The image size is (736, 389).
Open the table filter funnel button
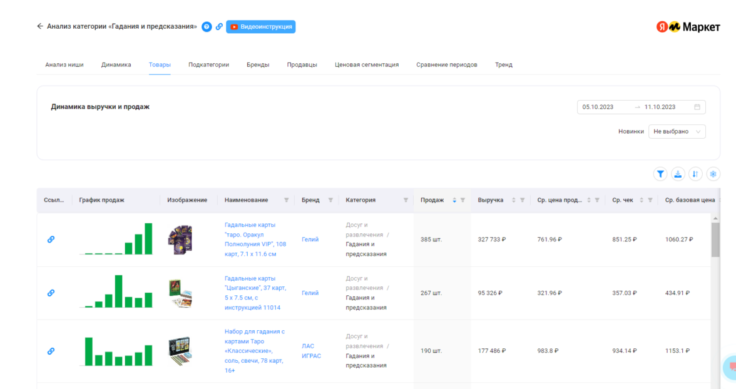click(x=660, y=174)
